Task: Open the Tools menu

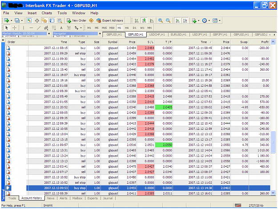Action: [x=62, y=13]
